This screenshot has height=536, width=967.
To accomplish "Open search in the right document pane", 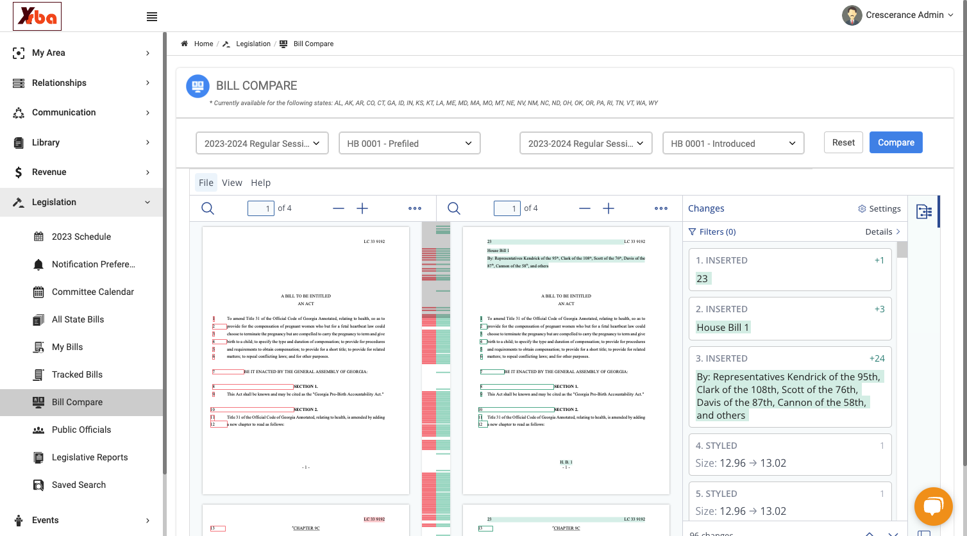I will point(454,208).
